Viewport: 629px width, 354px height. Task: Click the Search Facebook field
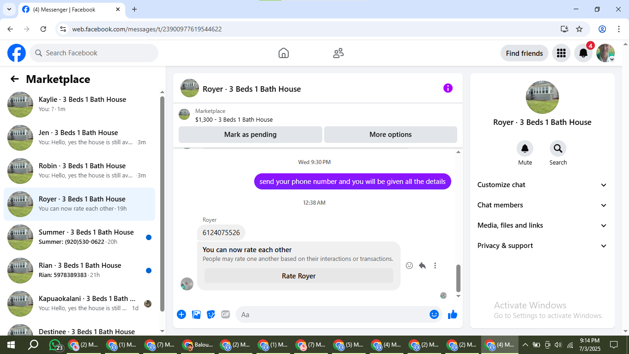point(94,53)
